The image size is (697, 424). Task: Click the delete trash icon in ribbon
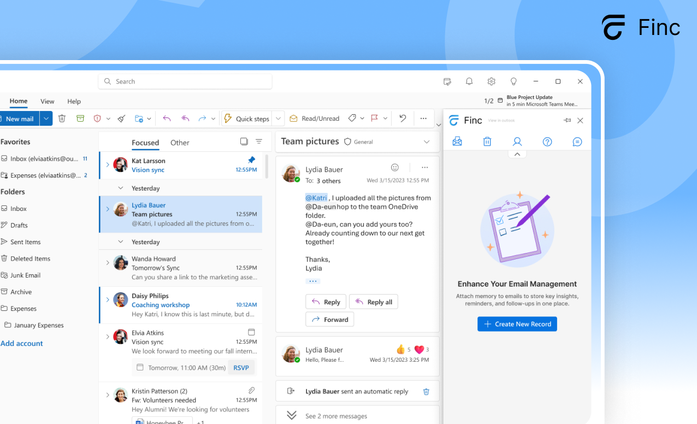[x=62, y=119]
